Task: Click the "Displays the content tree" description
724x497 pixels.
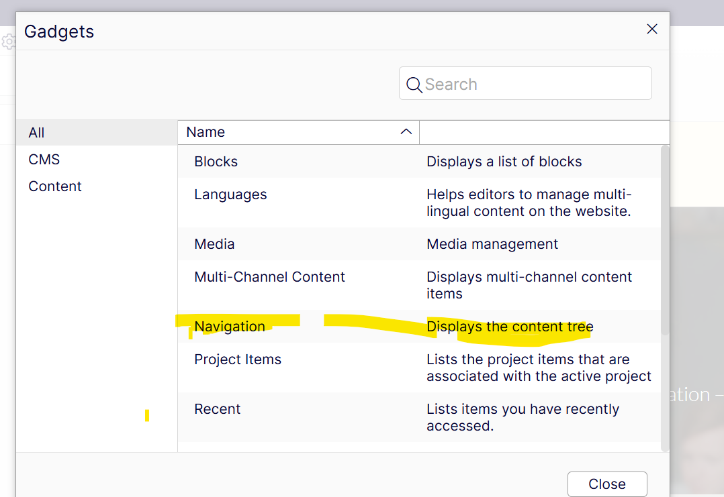Action: [x=510, y=327]
